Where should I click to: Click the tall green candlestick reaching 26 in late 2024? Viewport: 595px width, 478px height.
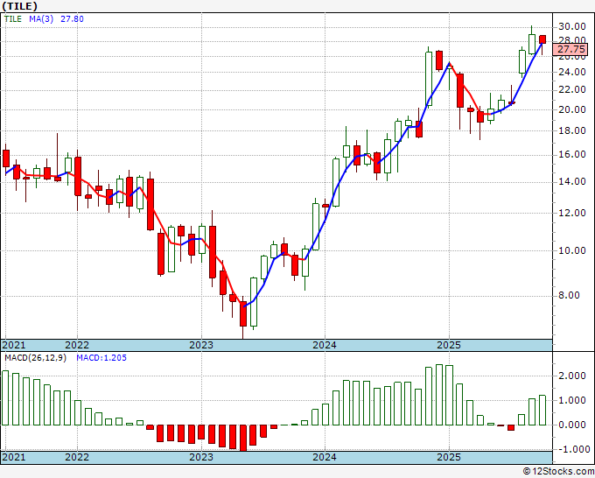pos(429,79)
